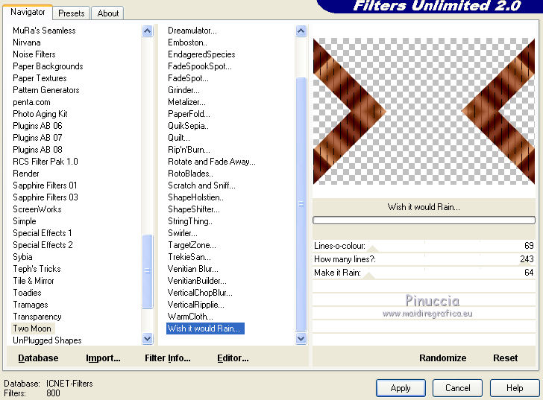Select Teph's Tricks category
Image resolution: width=543 pixels, height=400 pixels.
[37, 269]
